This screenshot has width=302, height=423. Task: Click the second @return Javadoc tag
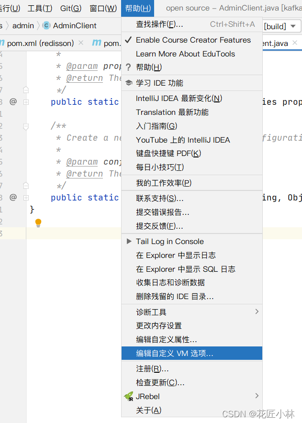(x=85, y=174)
